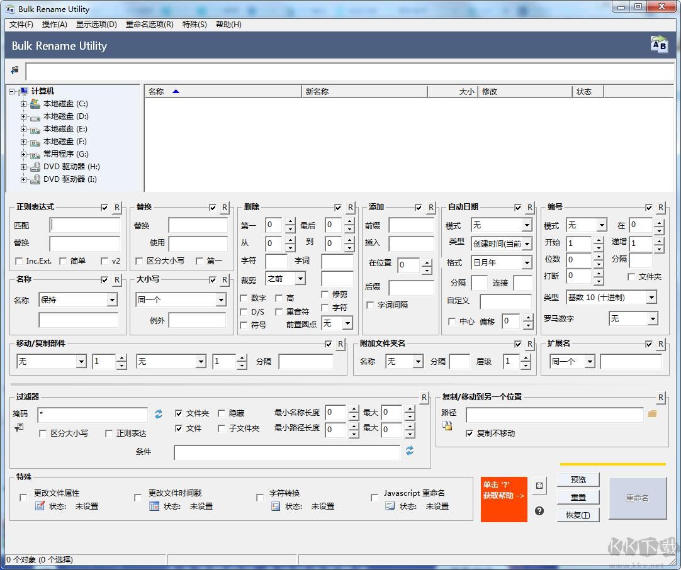The image size is (681, 570).
Task: Enable the 隐藏 checkbox in filter section
Action: [222, 413]
